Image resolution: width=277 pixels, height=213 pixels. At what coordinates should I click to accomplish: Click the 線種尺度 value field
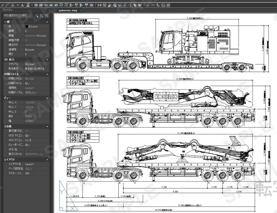(x=37, y=40)
